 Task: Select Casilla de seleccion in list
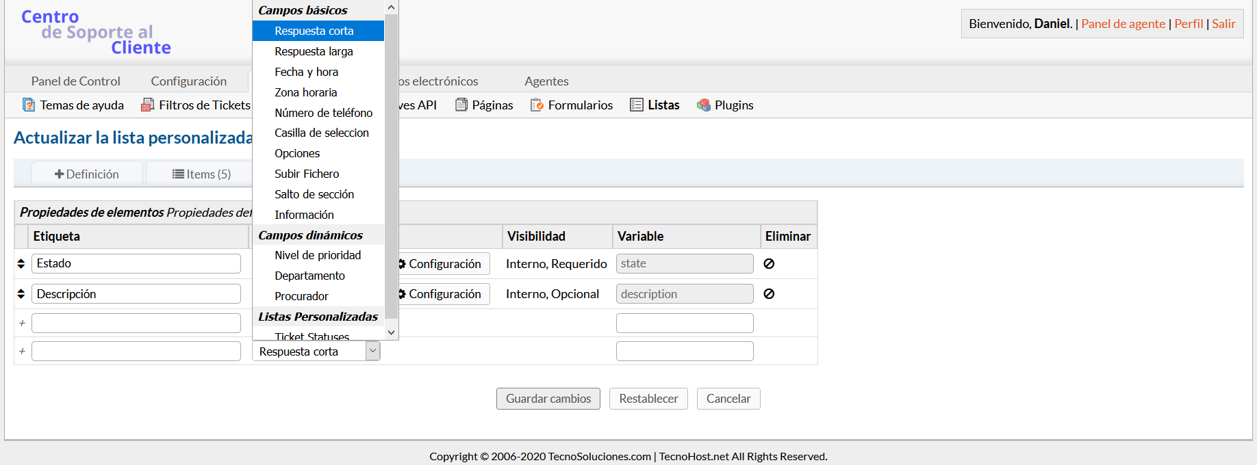321,133
